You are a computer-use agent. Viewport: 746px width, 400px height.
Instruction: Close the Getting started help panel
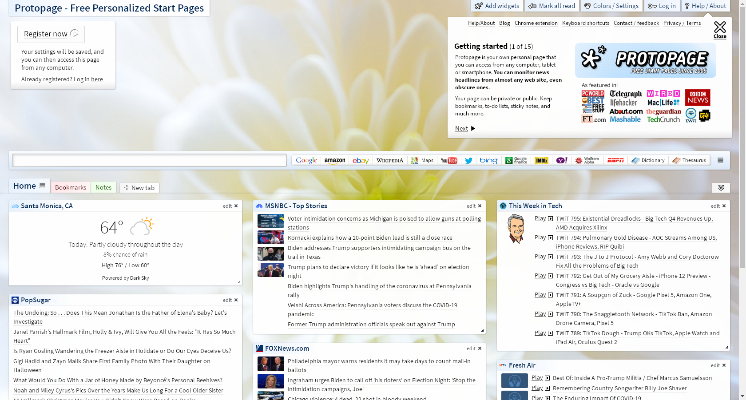(x=720, y=30)
